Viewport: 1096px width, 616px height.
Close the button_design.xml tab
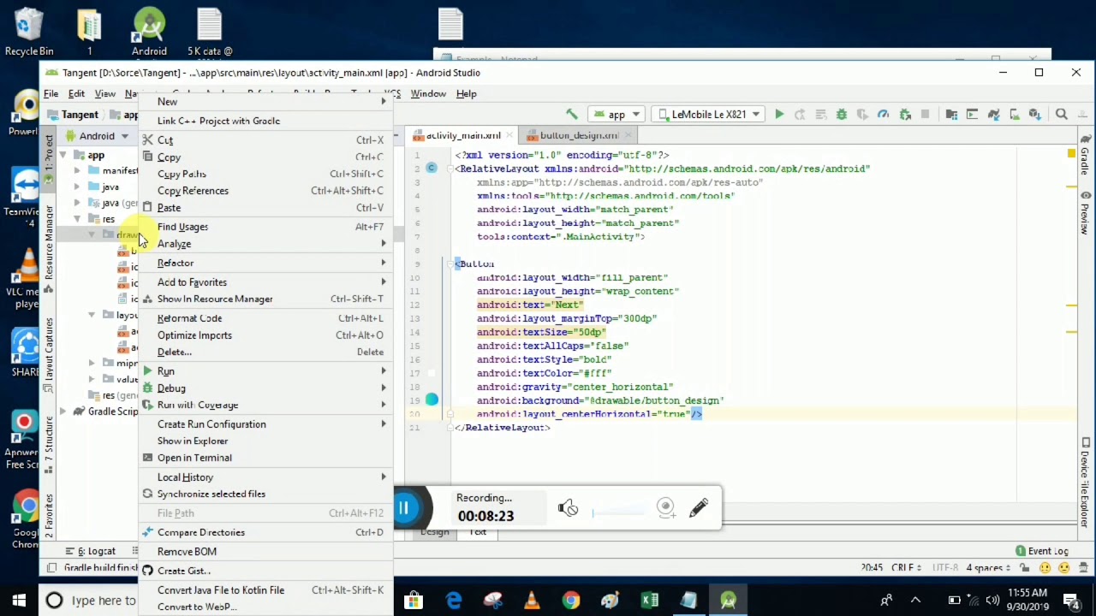[x=628, y=135]
